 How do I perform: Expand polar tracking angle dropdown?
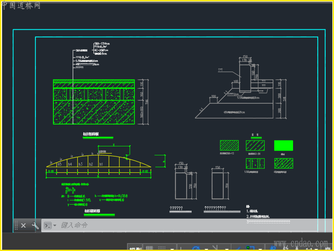point(206,249)
